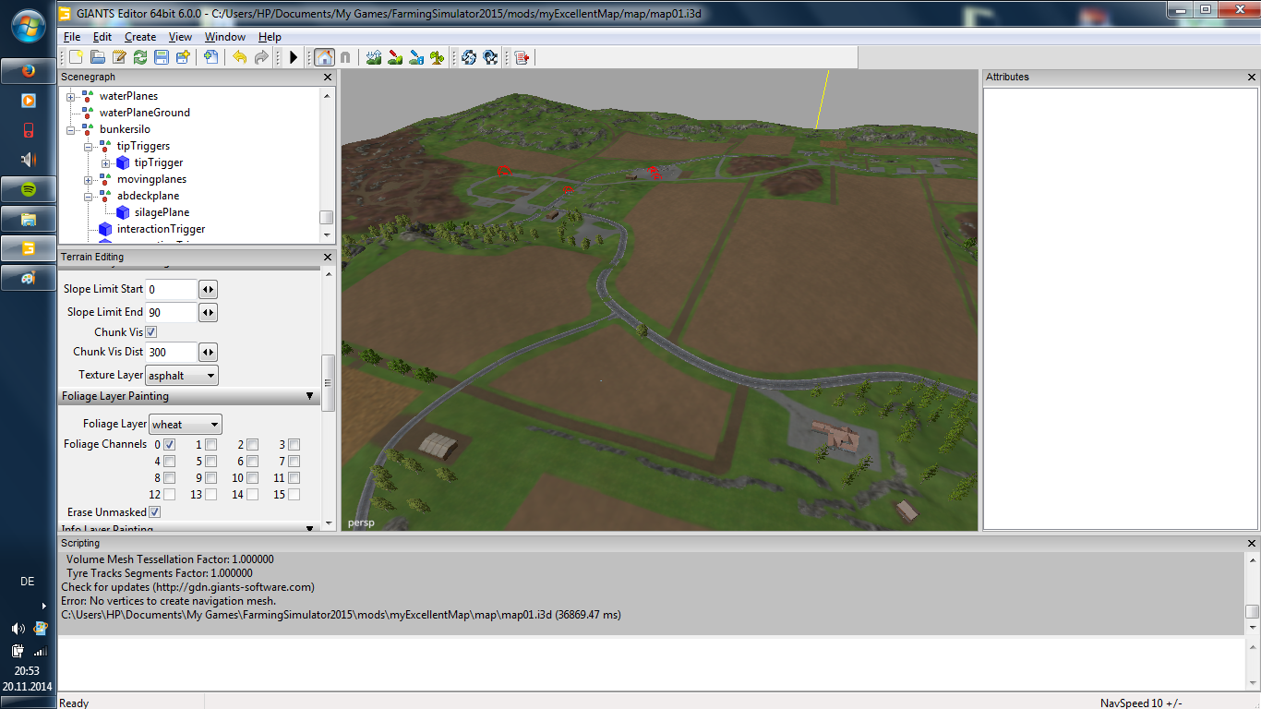The image size is (1261, 709).
Task: Collapse the abdeckplane tree node
Action: click(x=89, y=196)
